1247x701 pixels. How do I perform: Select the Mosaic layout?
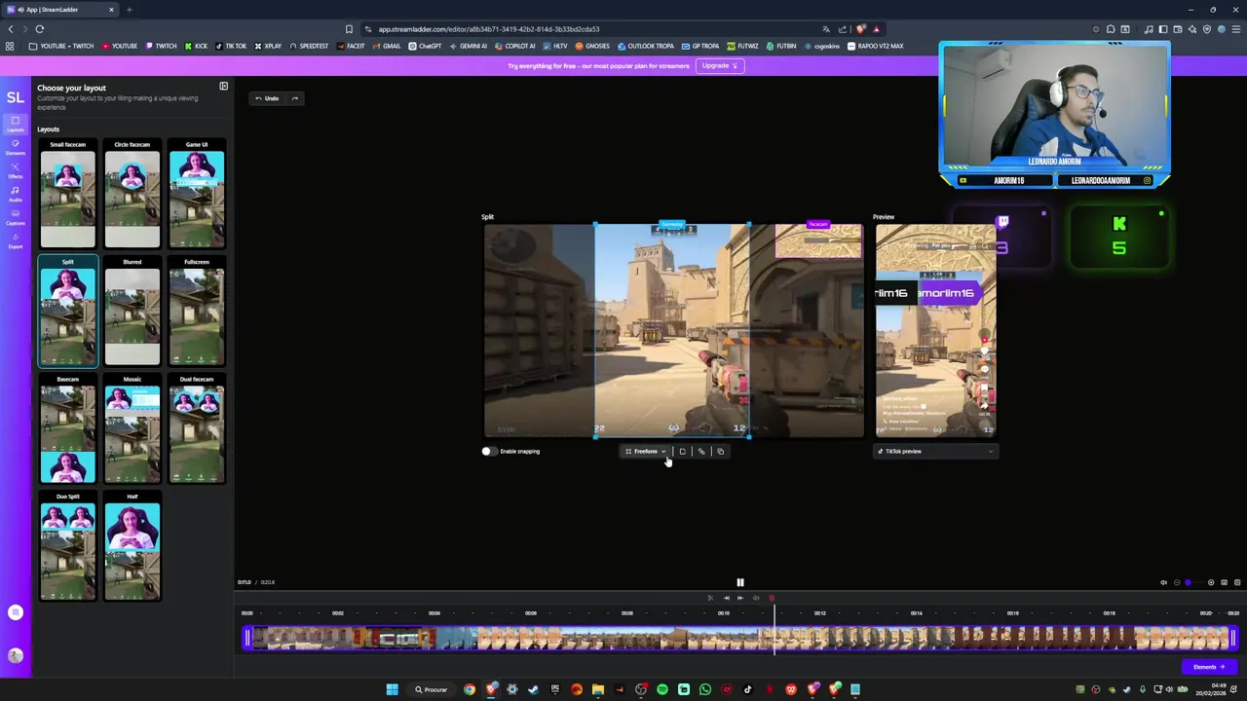132,429
